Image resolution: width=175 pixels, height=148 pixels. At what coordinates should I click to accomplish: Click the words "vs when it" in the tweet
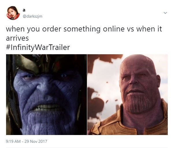pyautogui.click(x=144, y=29)
